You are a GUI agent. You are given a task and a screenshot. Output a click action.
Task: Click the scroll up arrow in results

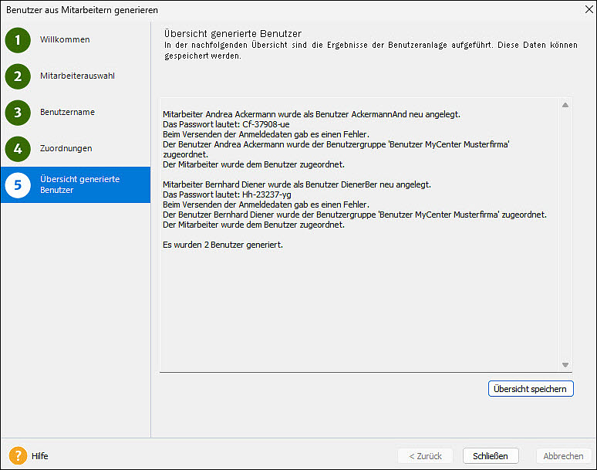[x=565, y=105]
